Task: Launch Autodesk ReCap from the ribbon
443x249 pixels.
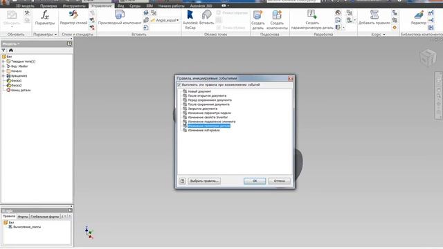Action: pos(190,19)
